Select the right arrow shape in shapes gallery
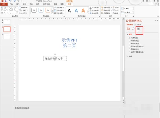160x118 pixels. click(x=12, y=10)
